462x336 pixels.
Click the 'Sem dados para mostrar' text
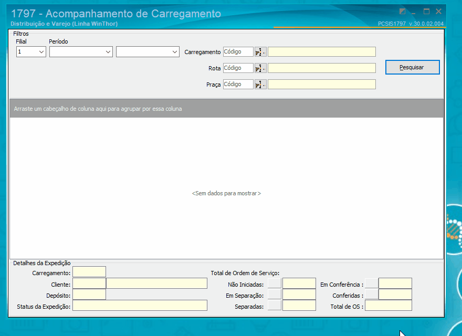click(x=226, y=193)
